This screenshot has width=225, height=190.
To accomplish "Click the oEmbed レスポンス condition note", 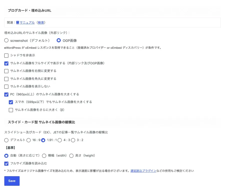I will (83, 48).
